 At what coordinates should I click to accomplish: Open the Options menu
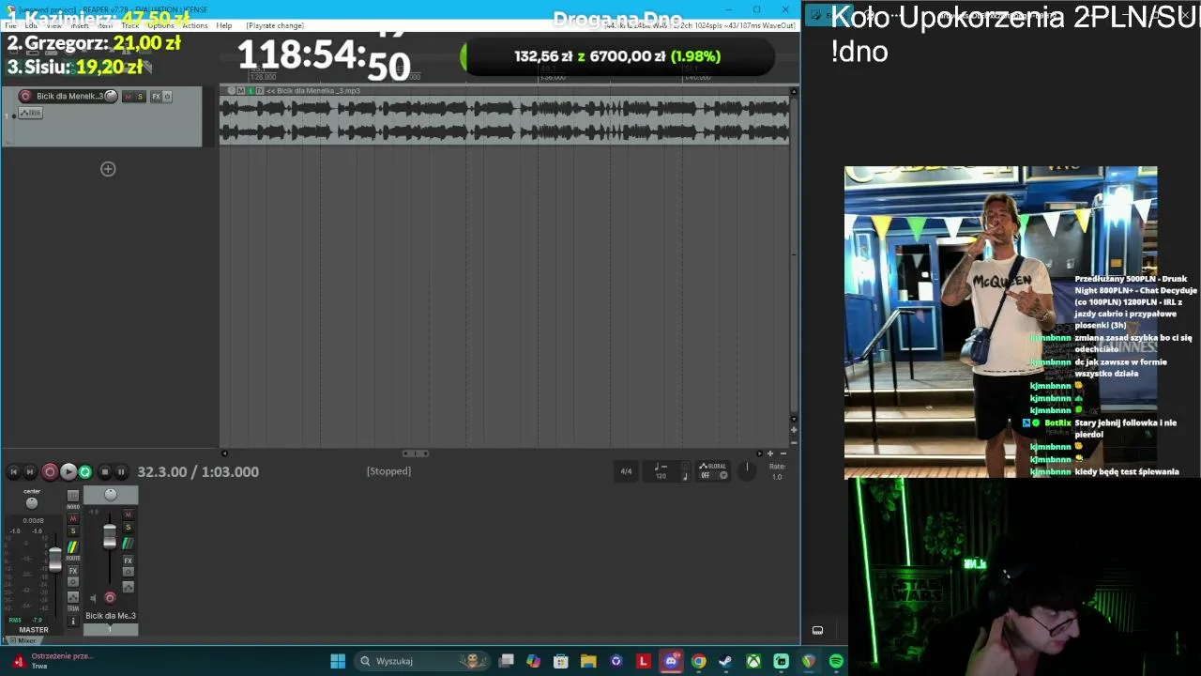160,25
